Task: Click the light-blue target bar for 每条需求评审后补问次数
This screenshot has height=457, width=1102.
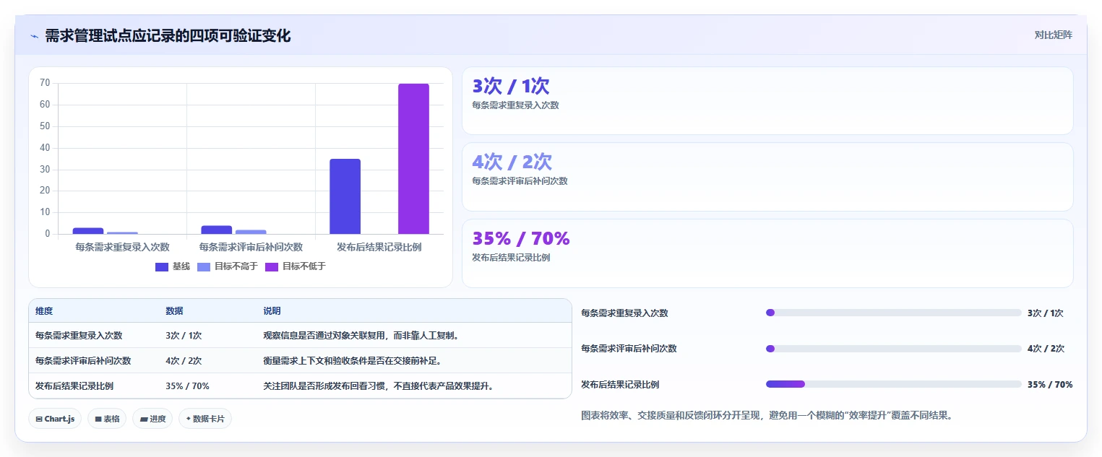Action: pyautogui.click(x=251, y=232)
